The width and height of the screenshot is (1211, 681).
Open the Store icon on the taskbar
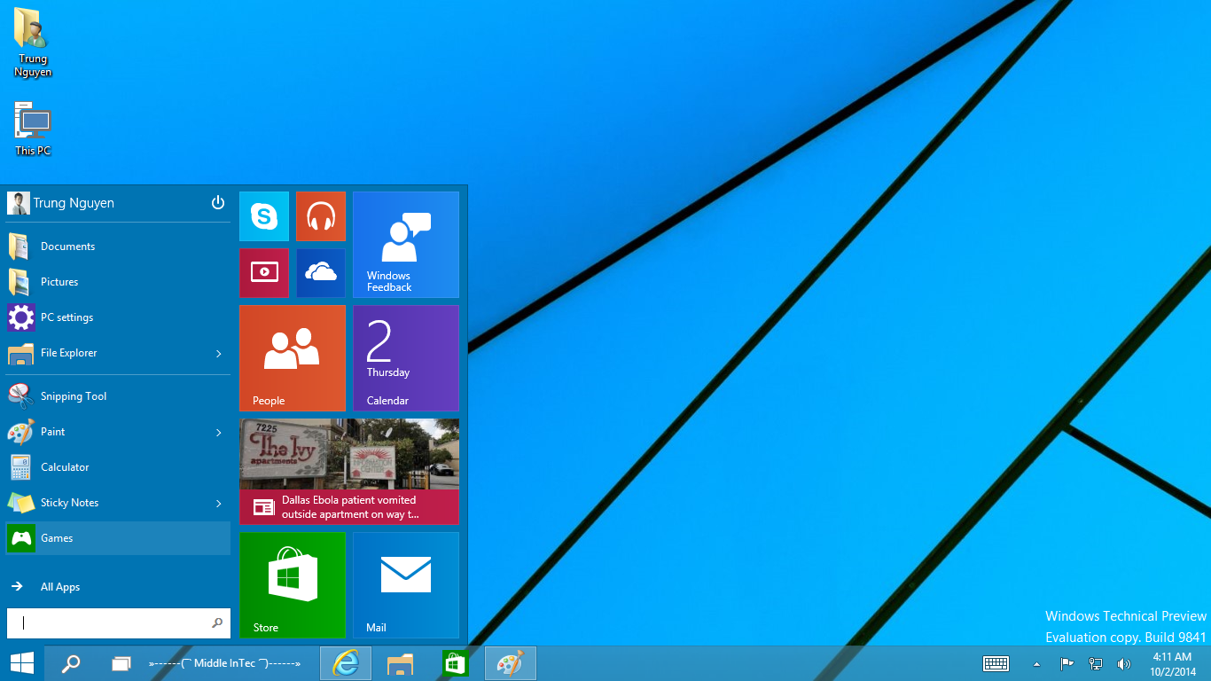(456, 663)
